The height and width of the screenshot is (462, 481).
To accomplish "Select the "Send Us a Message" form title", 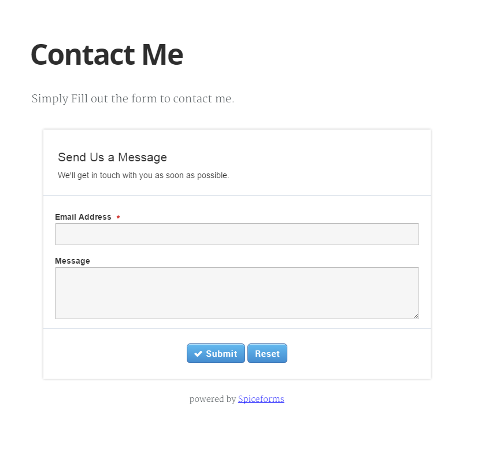I will click(x=112, y=157).
